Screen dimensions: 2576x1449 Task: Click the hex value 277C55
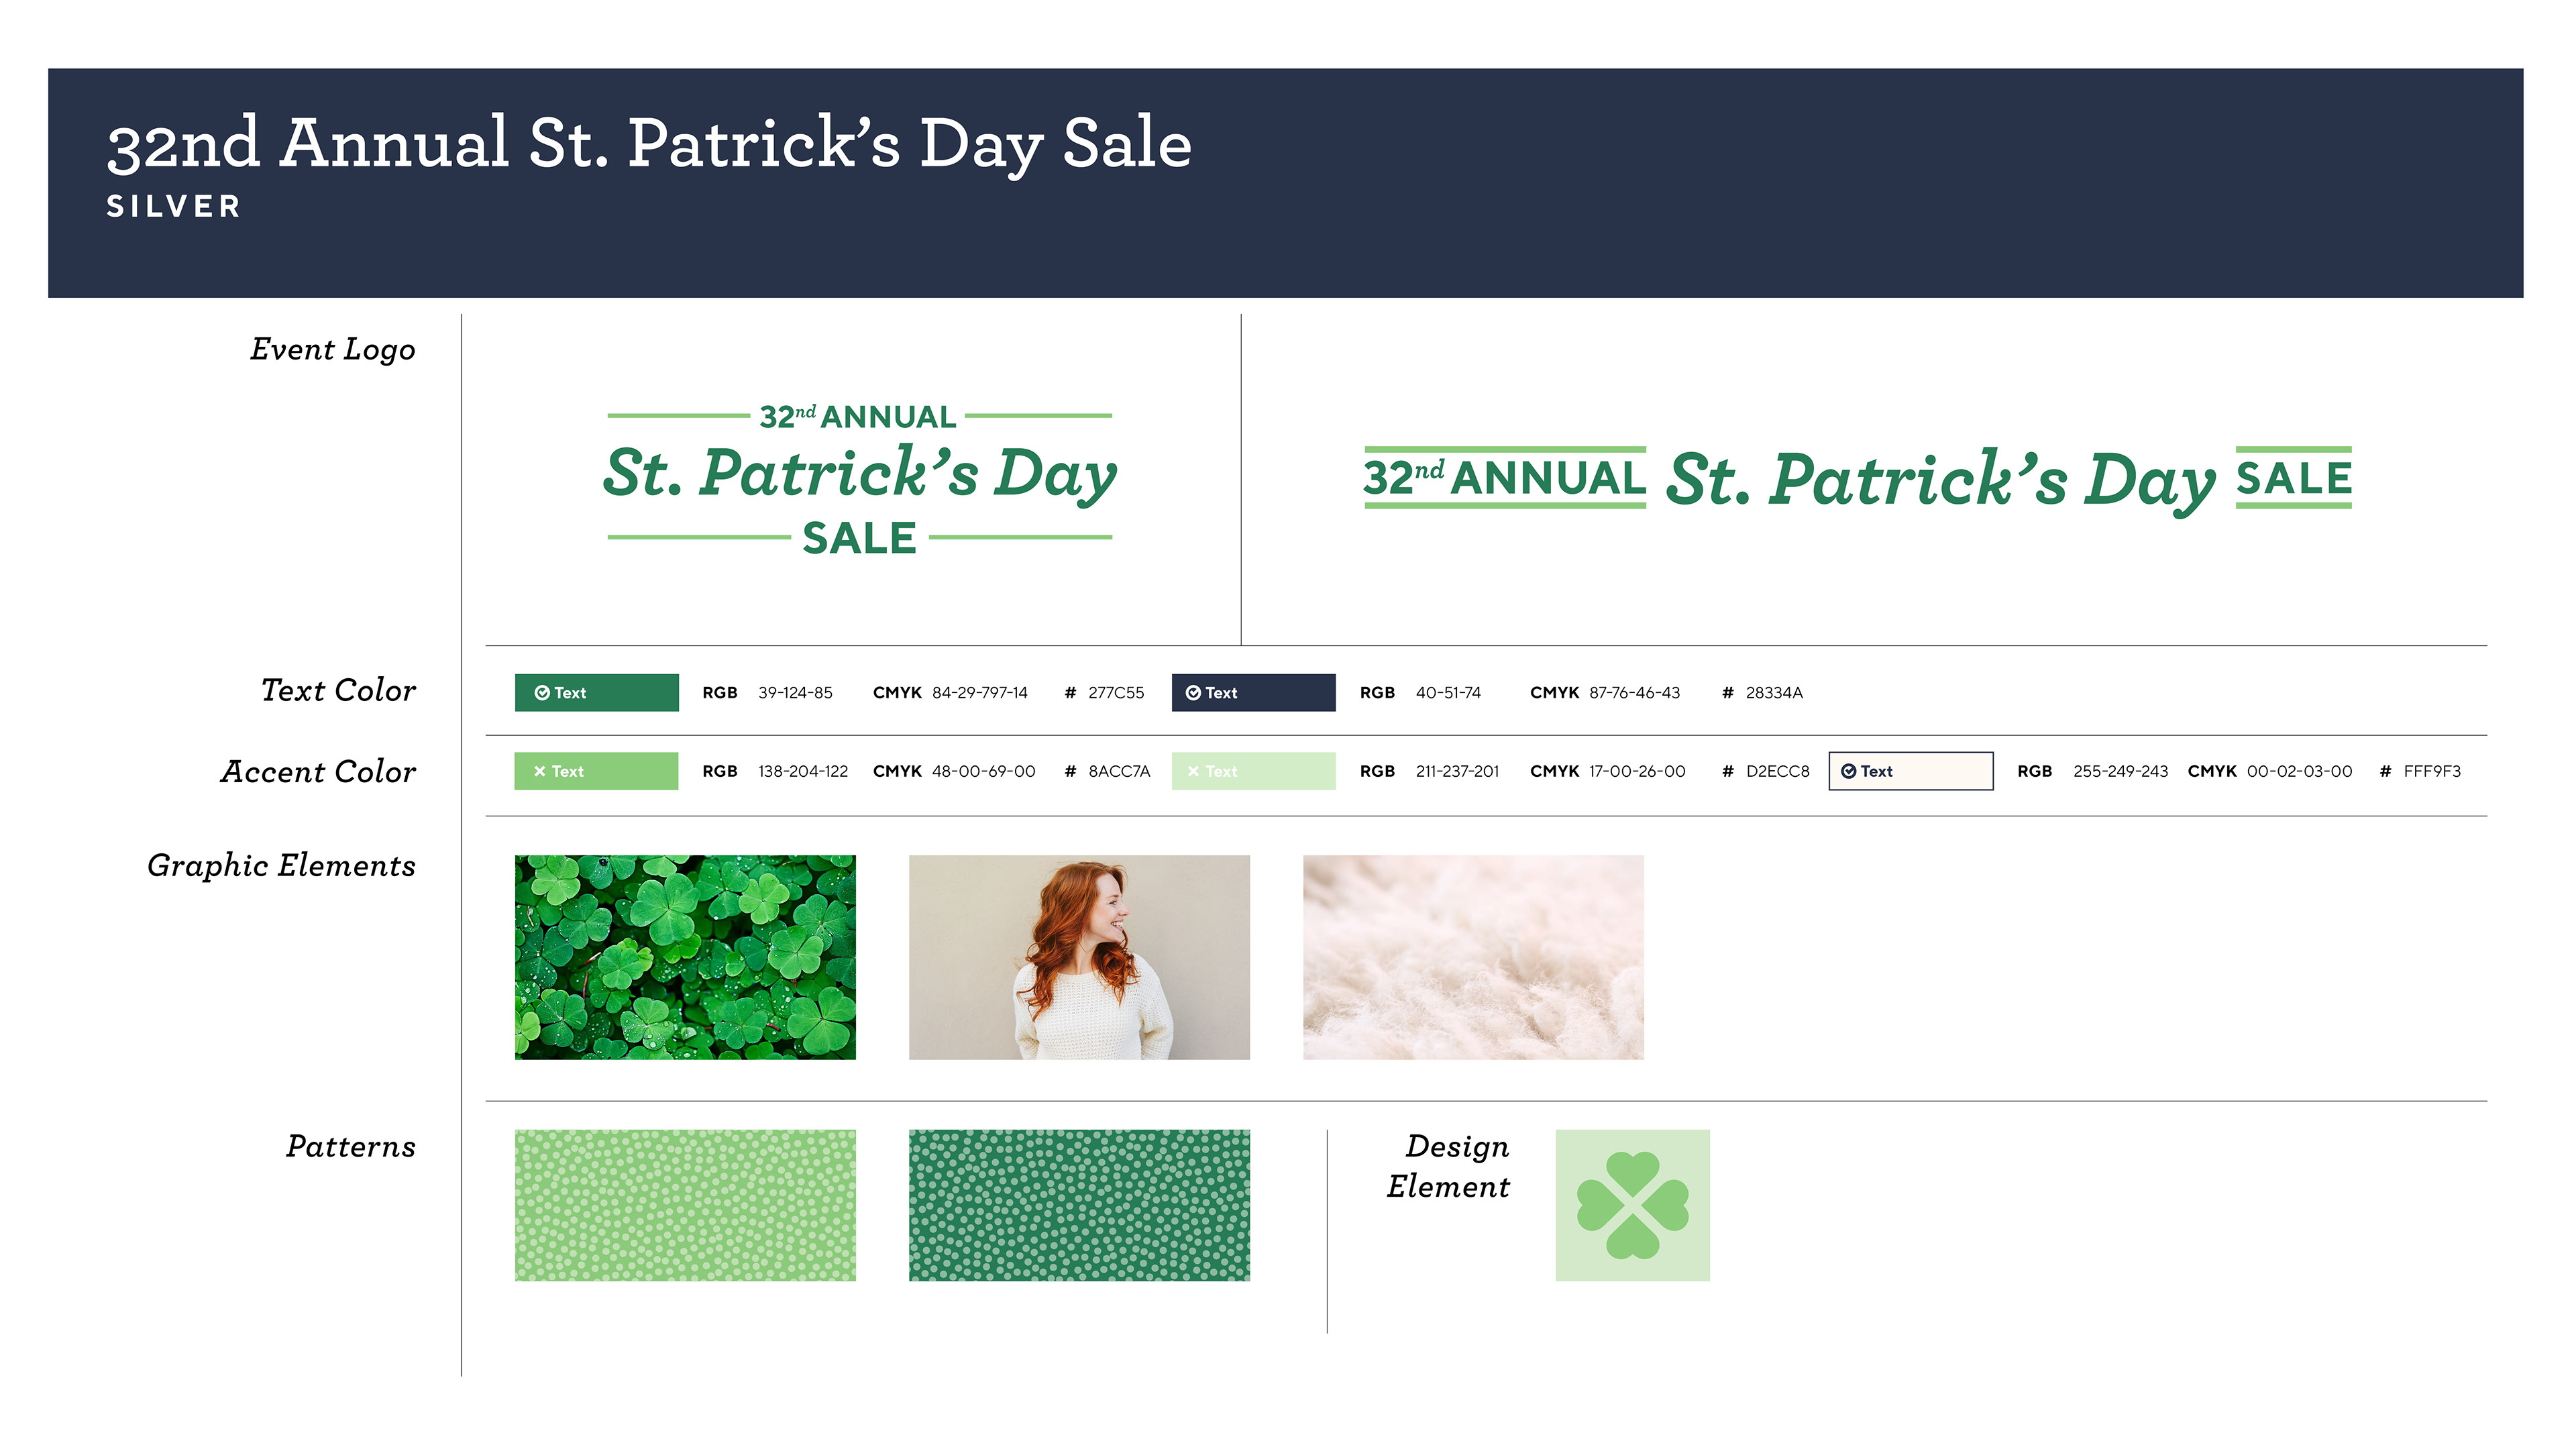tap(1116, 693)
